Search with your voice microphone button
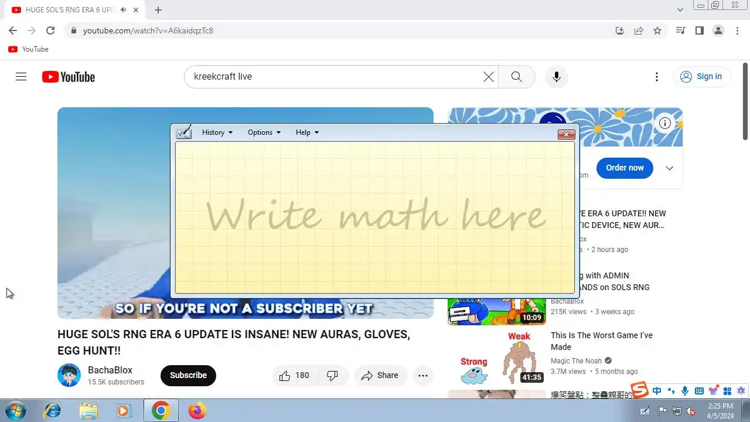 click(x=557, y=77)
